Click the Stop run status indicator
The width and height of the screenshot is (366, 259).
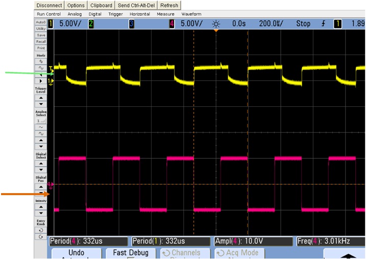pyautogui.click(x=303, y=23)
